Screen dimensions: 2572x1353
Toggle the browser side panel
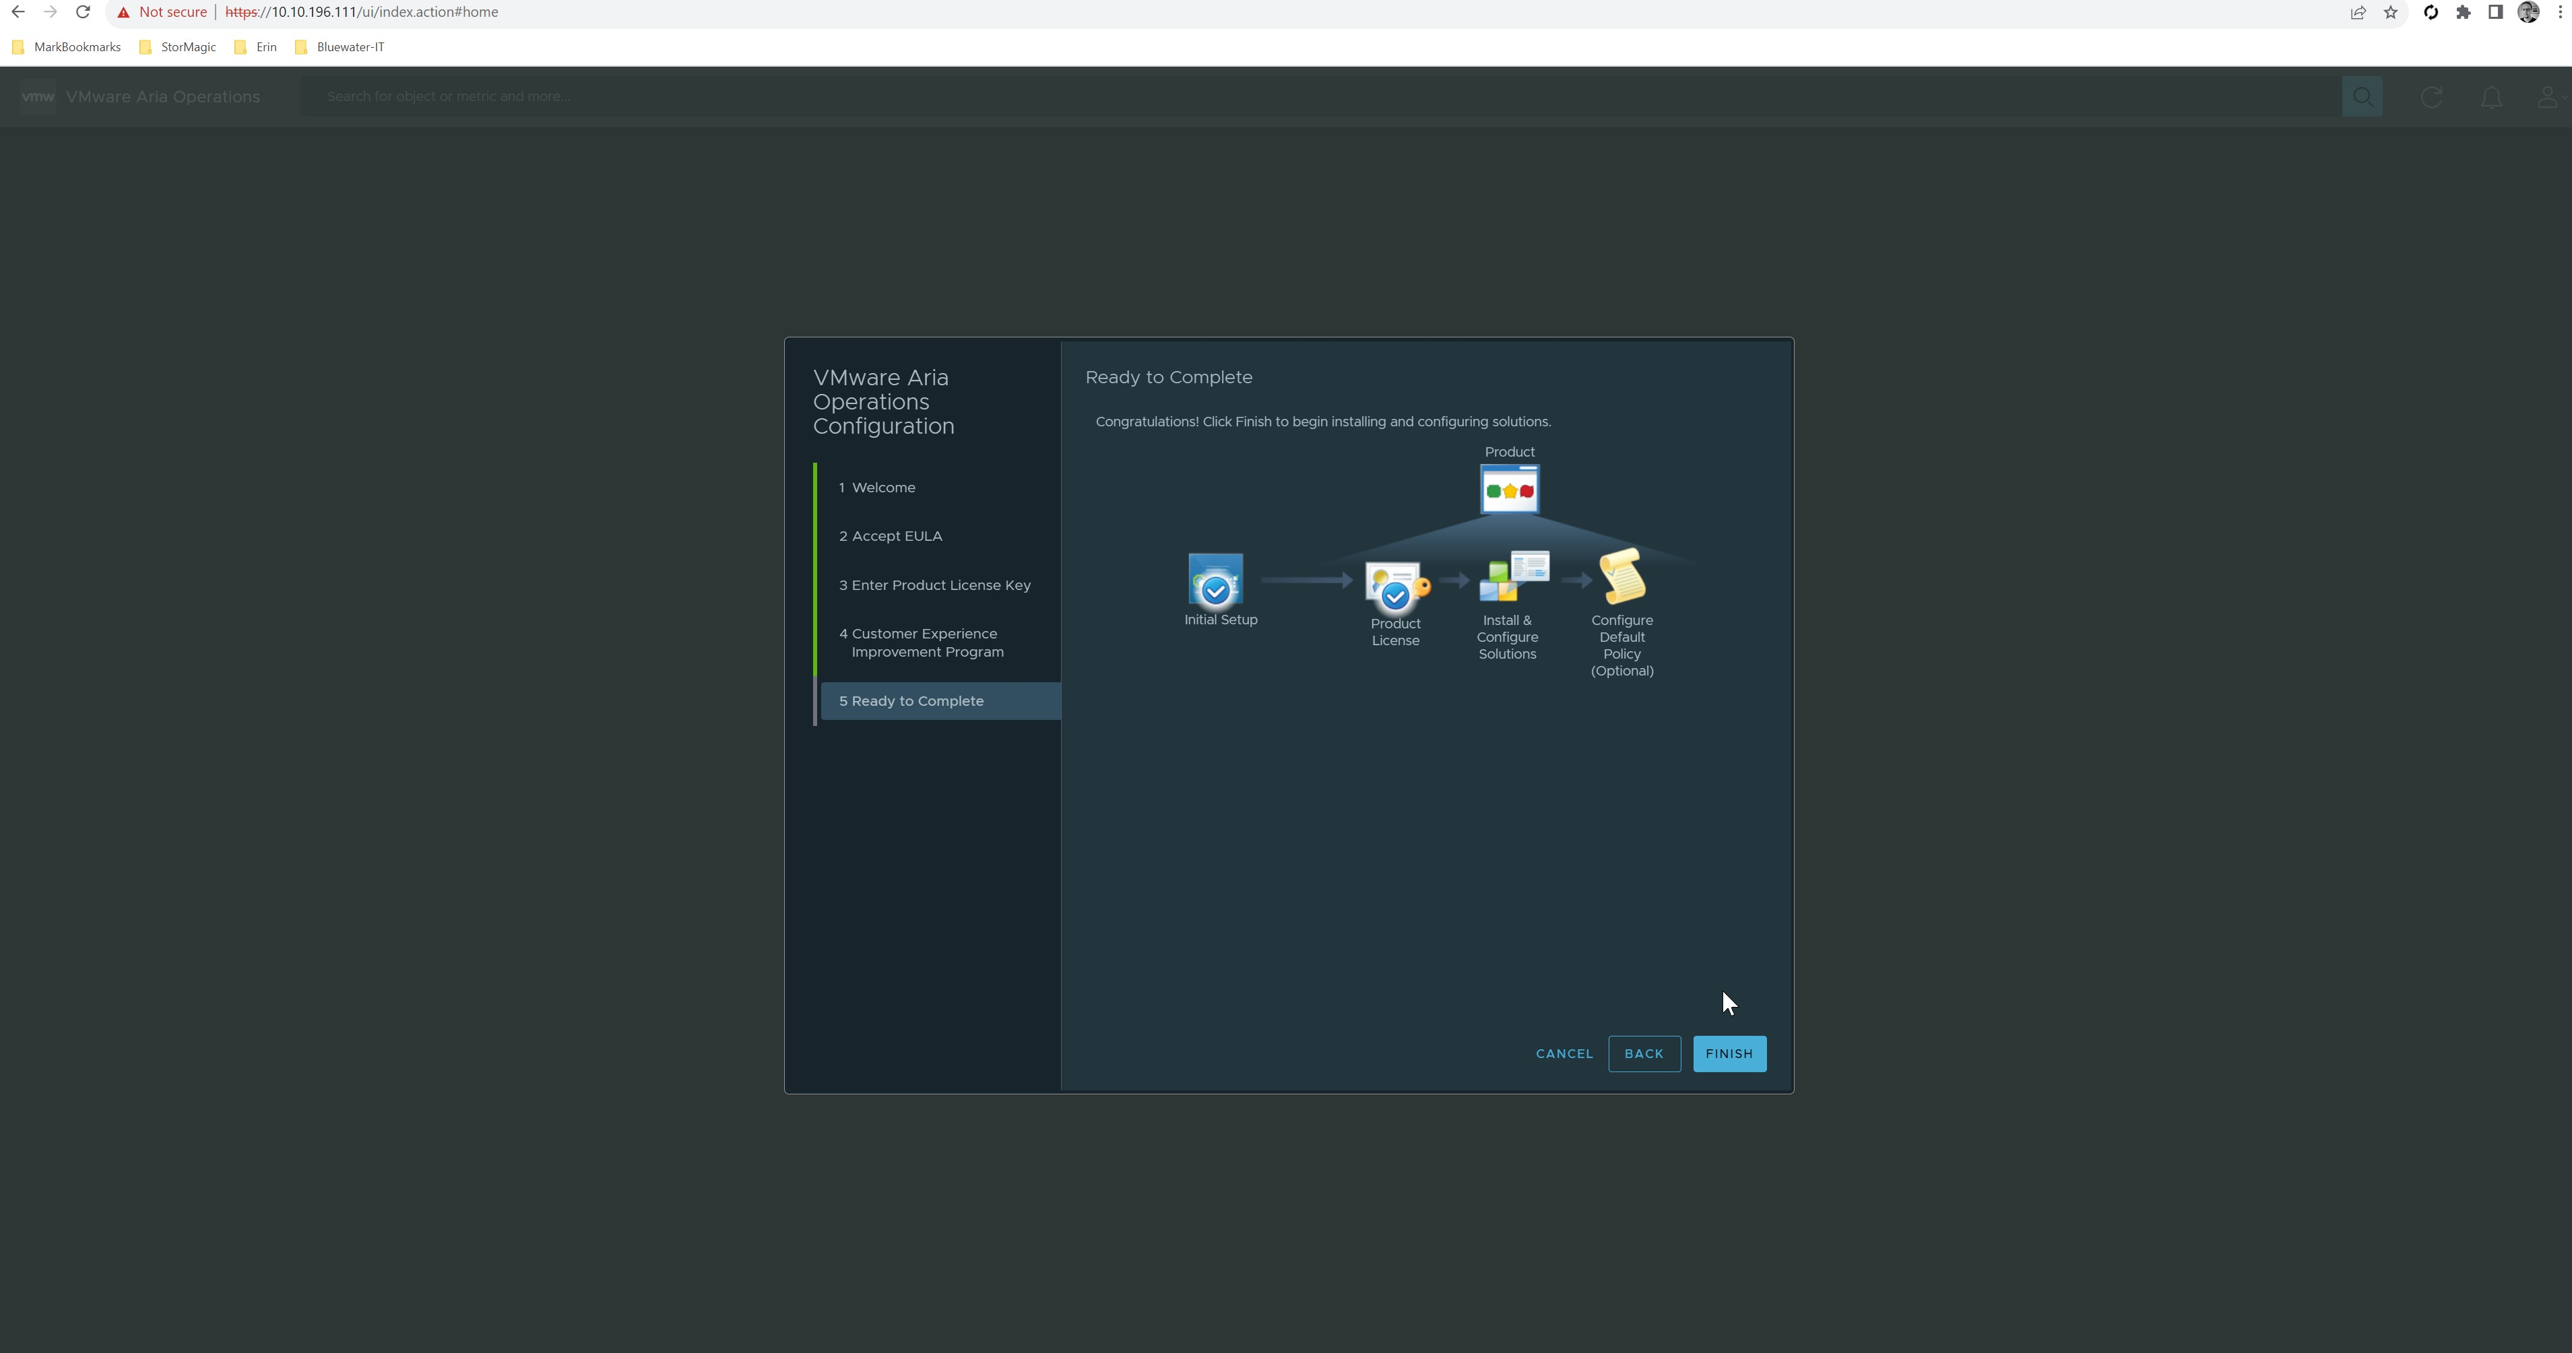(x=2495, y=12)
